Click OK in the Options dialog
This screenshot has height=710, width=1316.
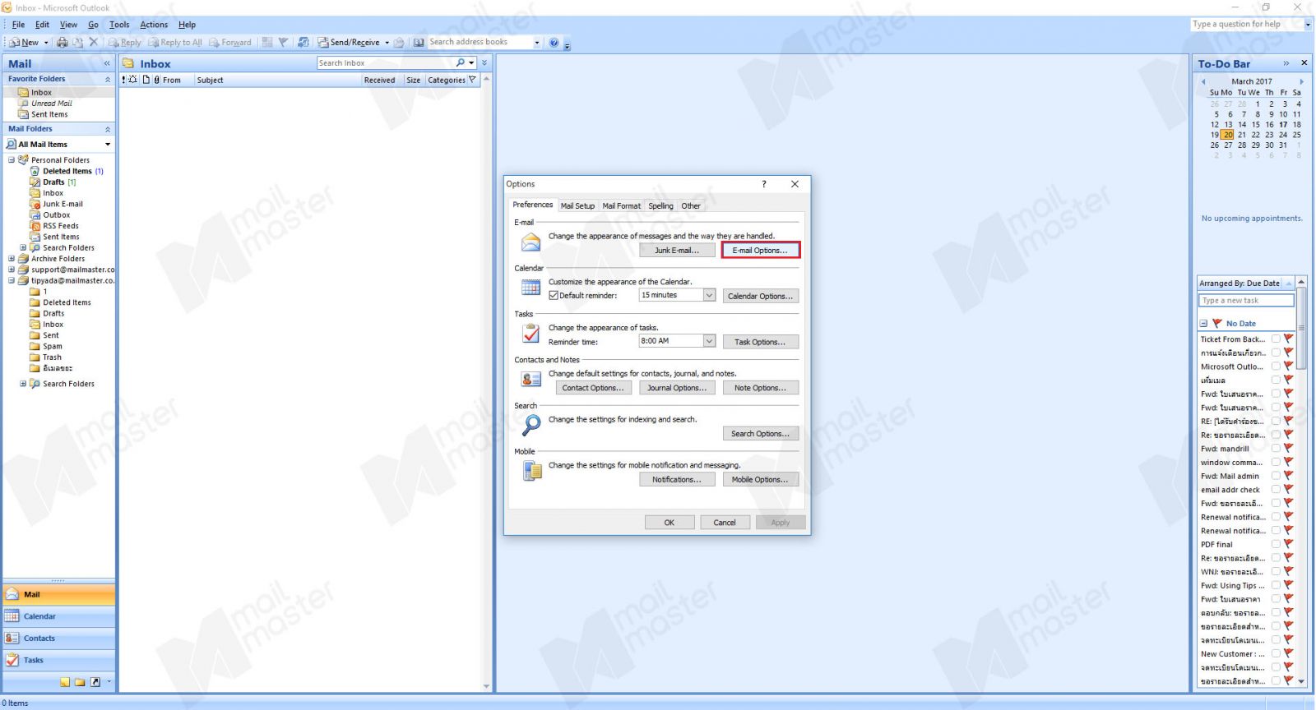[x=670, y=523]
